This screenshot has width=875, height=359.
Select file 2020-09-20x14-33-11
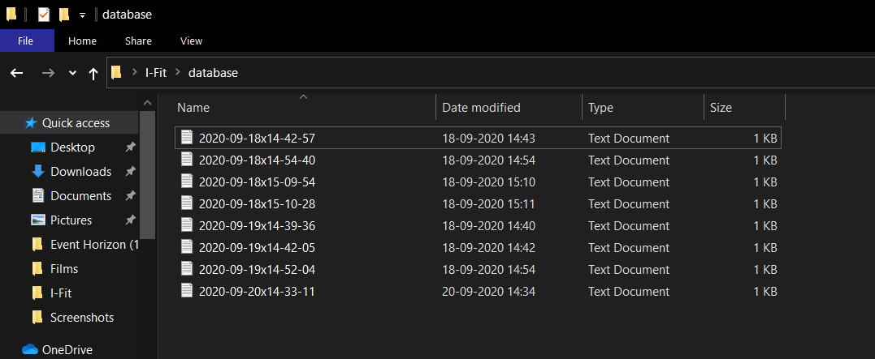pos(257,291)
